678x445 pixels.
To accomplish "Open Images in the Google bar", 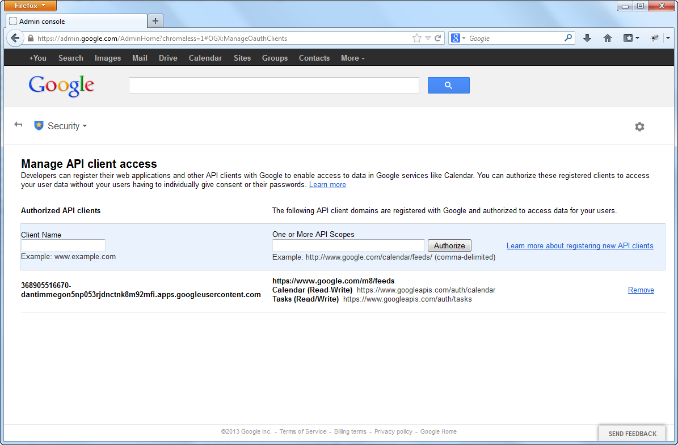I will [108, 58].
